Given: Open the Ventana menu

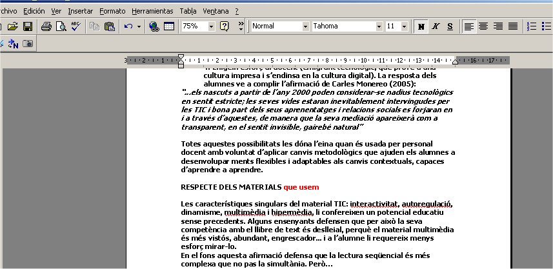Looking at the screenshot, I should tap(216, 11).
